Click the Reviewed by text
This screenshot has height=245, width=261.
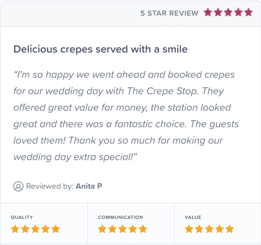click(x=49, y=186)
